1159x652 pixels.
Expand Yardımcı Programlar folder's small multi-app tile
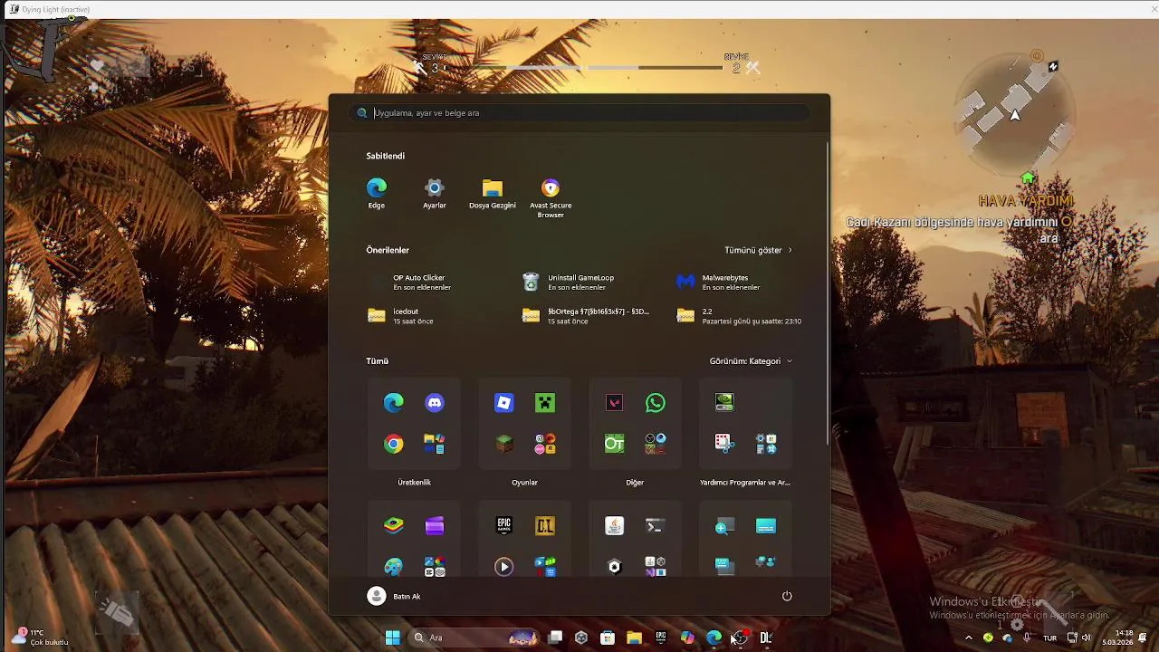coord(766,444)
